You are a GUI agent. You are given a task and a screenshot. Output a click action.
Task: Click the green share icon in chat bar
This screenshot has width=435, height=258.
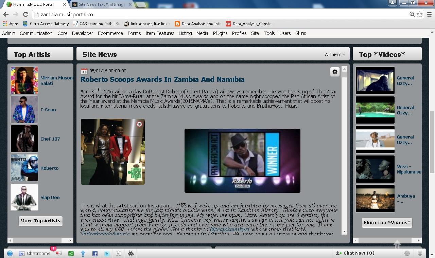click(71, 253)
